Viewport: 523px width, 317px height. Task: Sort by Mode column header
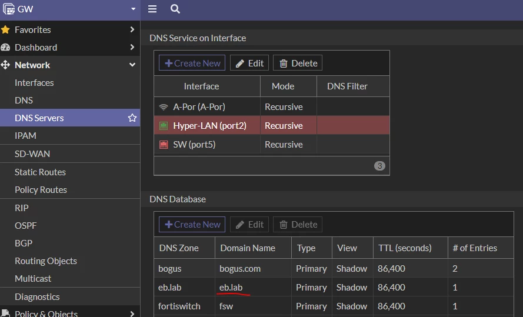(283, 86)
